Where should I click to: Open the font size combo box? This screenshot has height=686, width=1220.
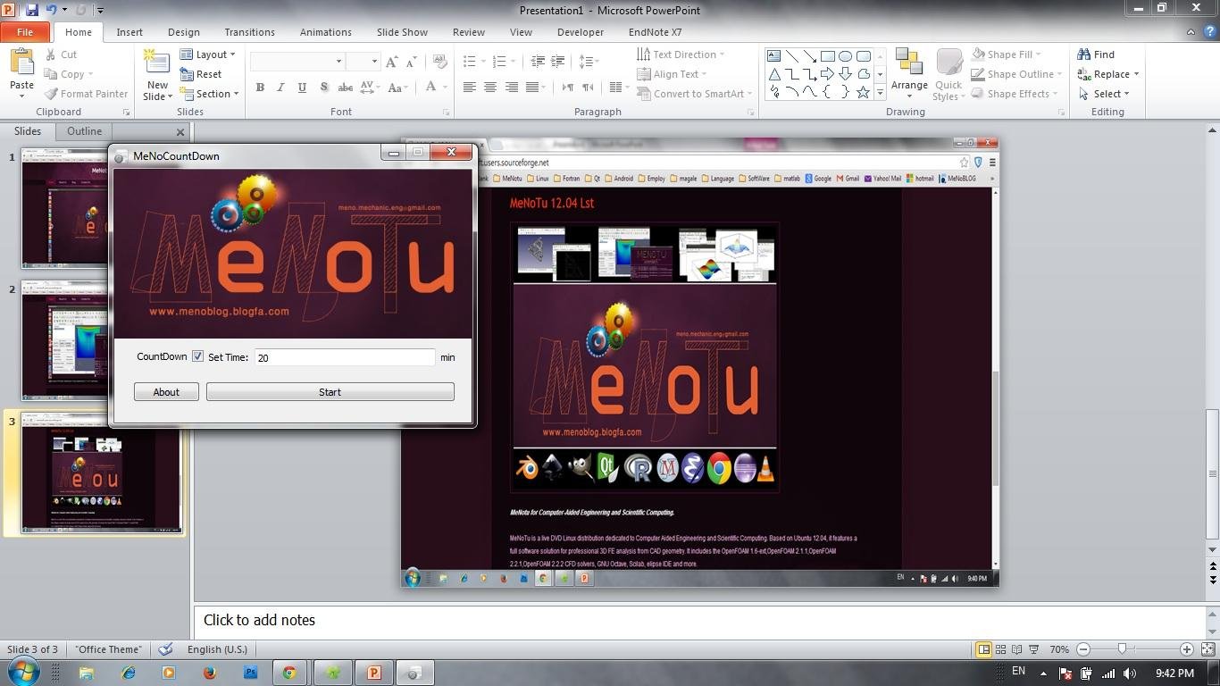363,62
